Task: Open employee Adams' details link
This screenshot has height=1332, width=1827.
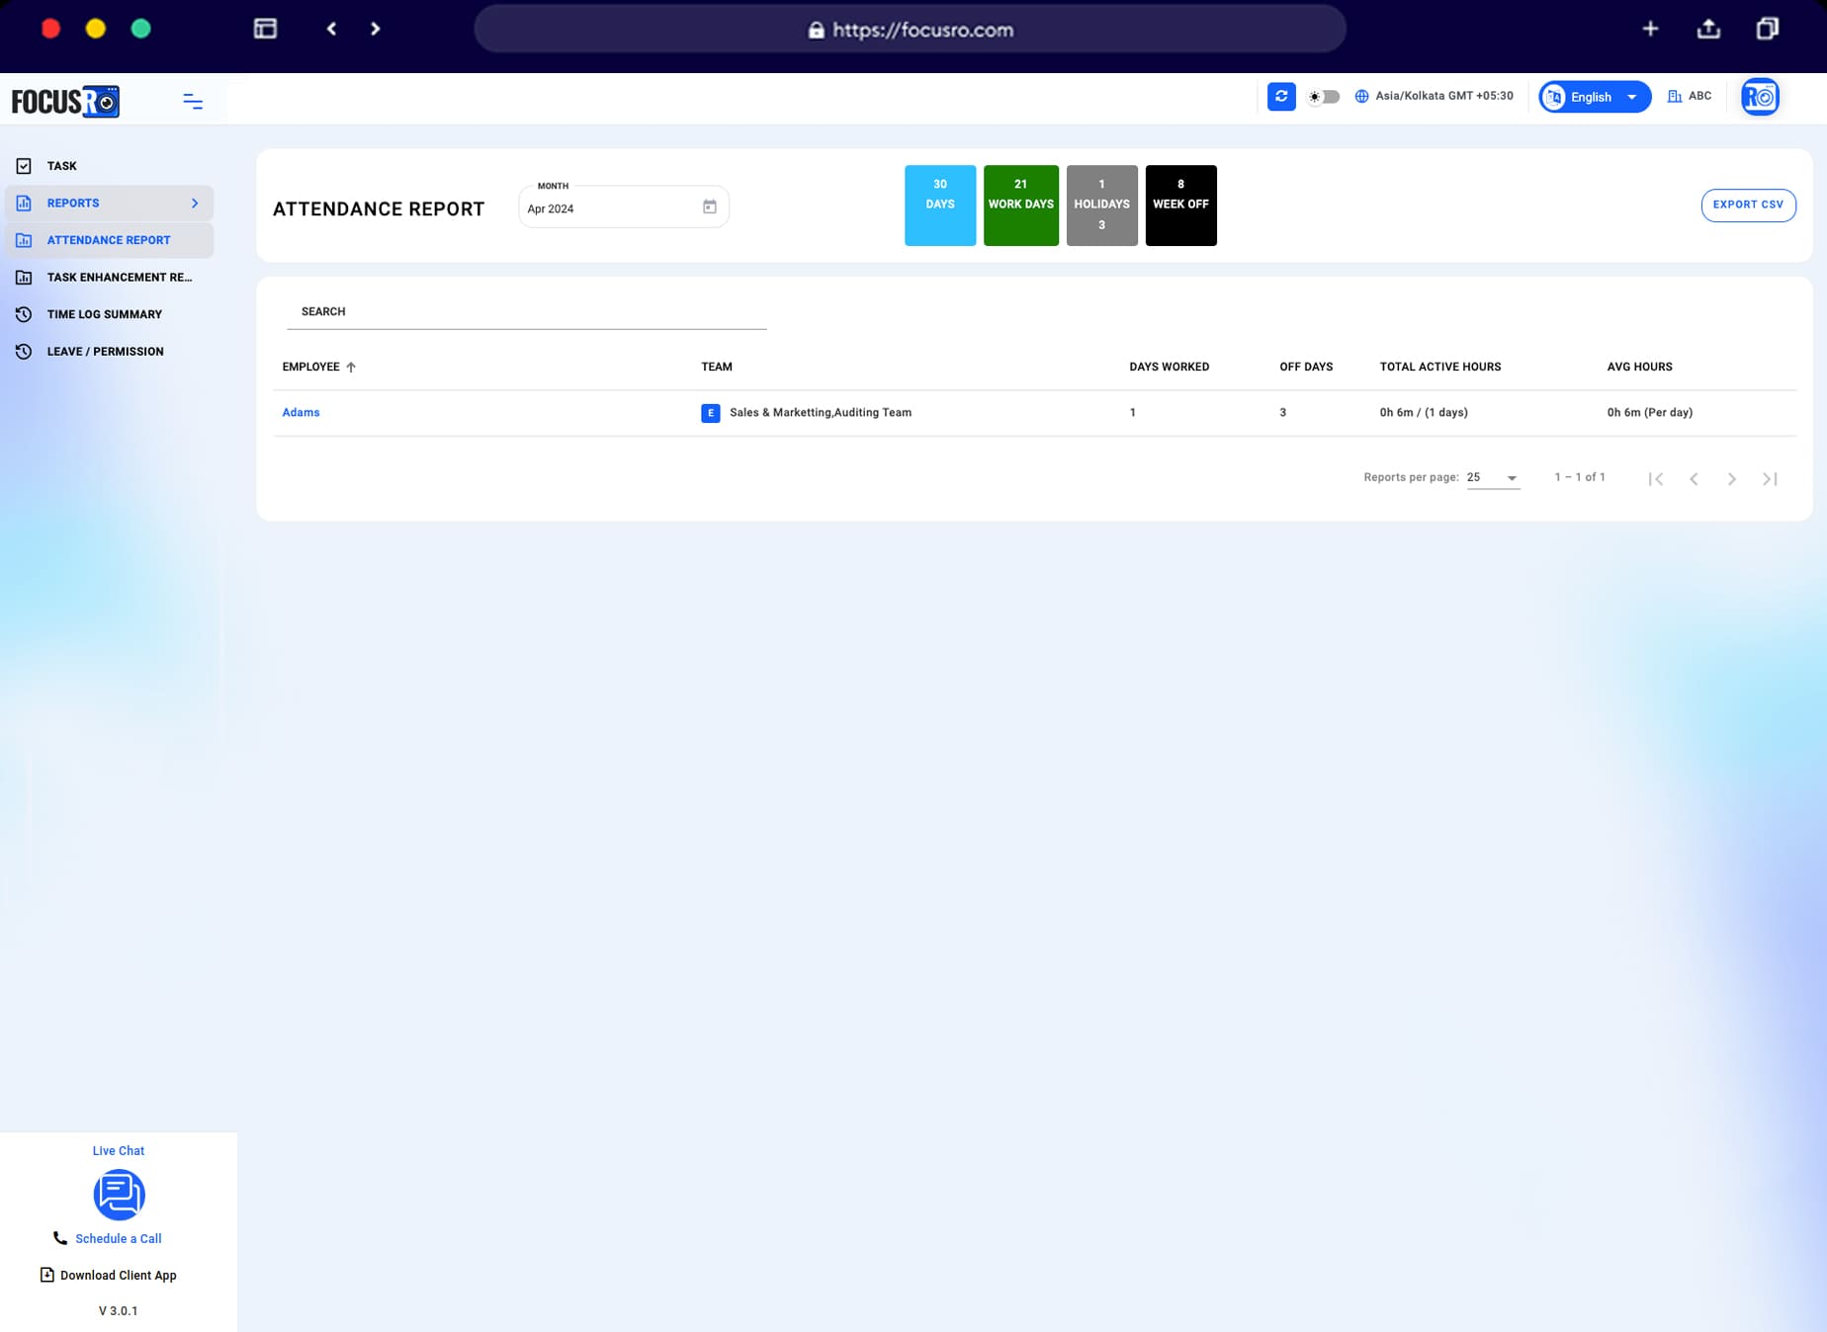Action: point(300,412)
